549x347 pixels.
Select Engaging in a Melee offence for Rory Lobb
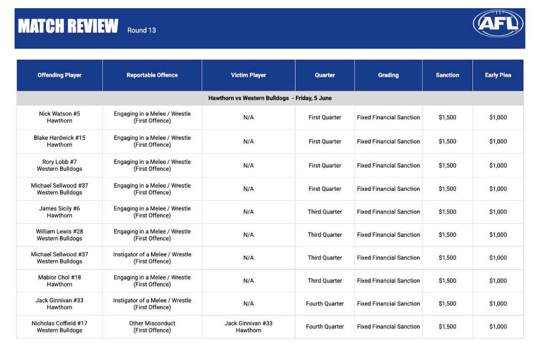(152, 165)
